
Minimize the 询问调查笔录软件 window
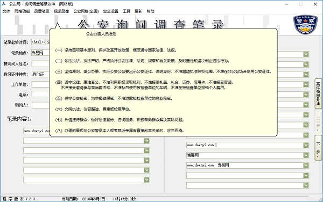[286, 4]
